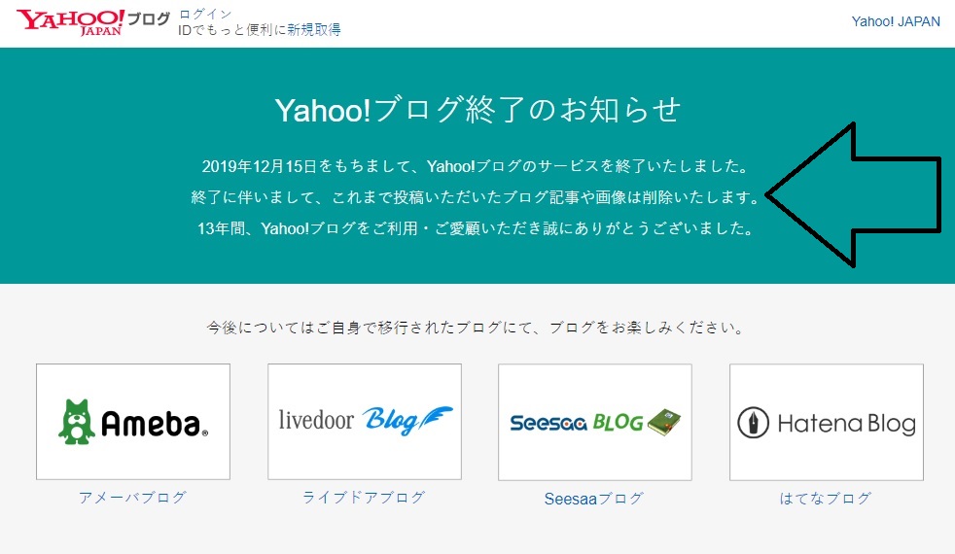955x554 pixels.
Task: Click the green book icon in Seesaa logo
Action: tap(664, 422)
